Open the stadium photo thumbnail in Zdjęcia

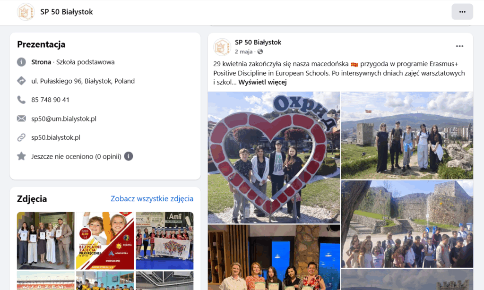[x=46, y=281]
